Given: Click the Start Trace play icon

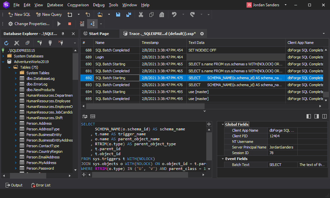Looking at the screenshot, I should pos(59,24).
